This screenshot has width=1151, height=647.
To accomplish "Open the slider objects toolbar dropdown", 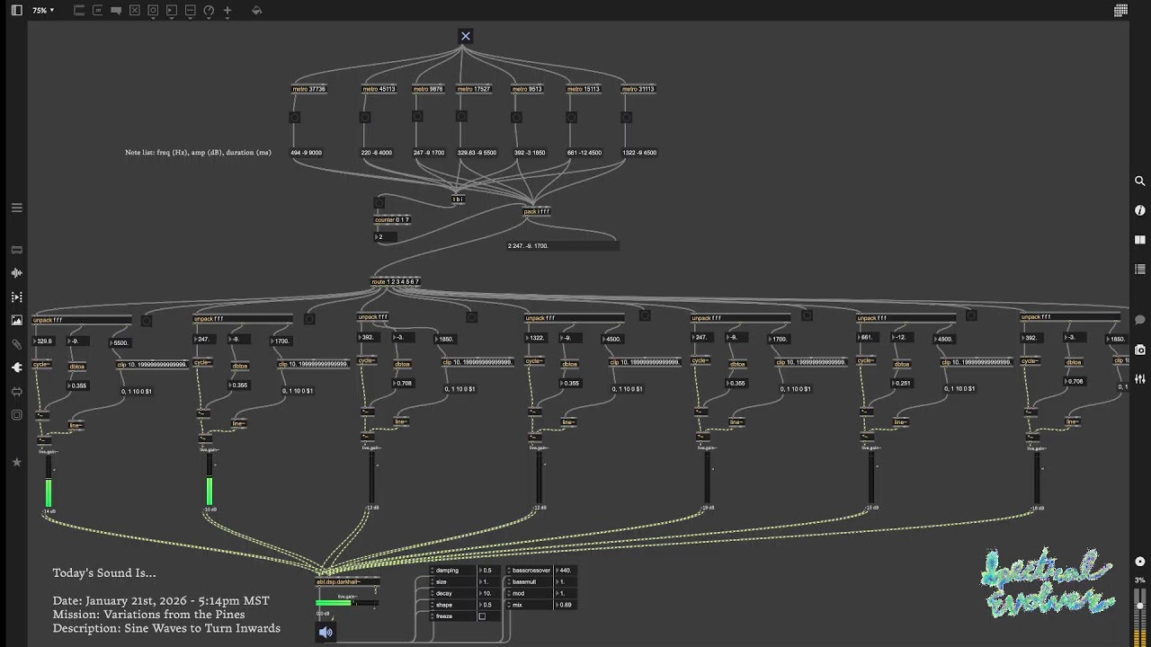I will (190, 11).
